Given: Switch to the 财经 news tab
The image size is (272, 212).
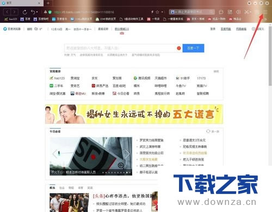Looking at the screenshot, I should click(71, 187).
